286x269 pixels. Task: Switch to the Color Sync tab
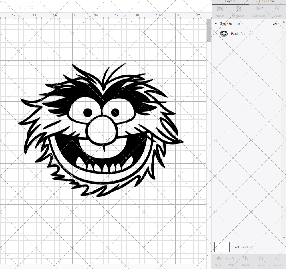(x=267, y=2)
